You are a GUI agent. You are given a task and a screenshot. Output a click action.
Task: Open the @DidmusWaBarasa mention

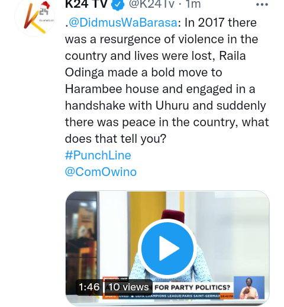pyautogui.click(x=123, y=23)
